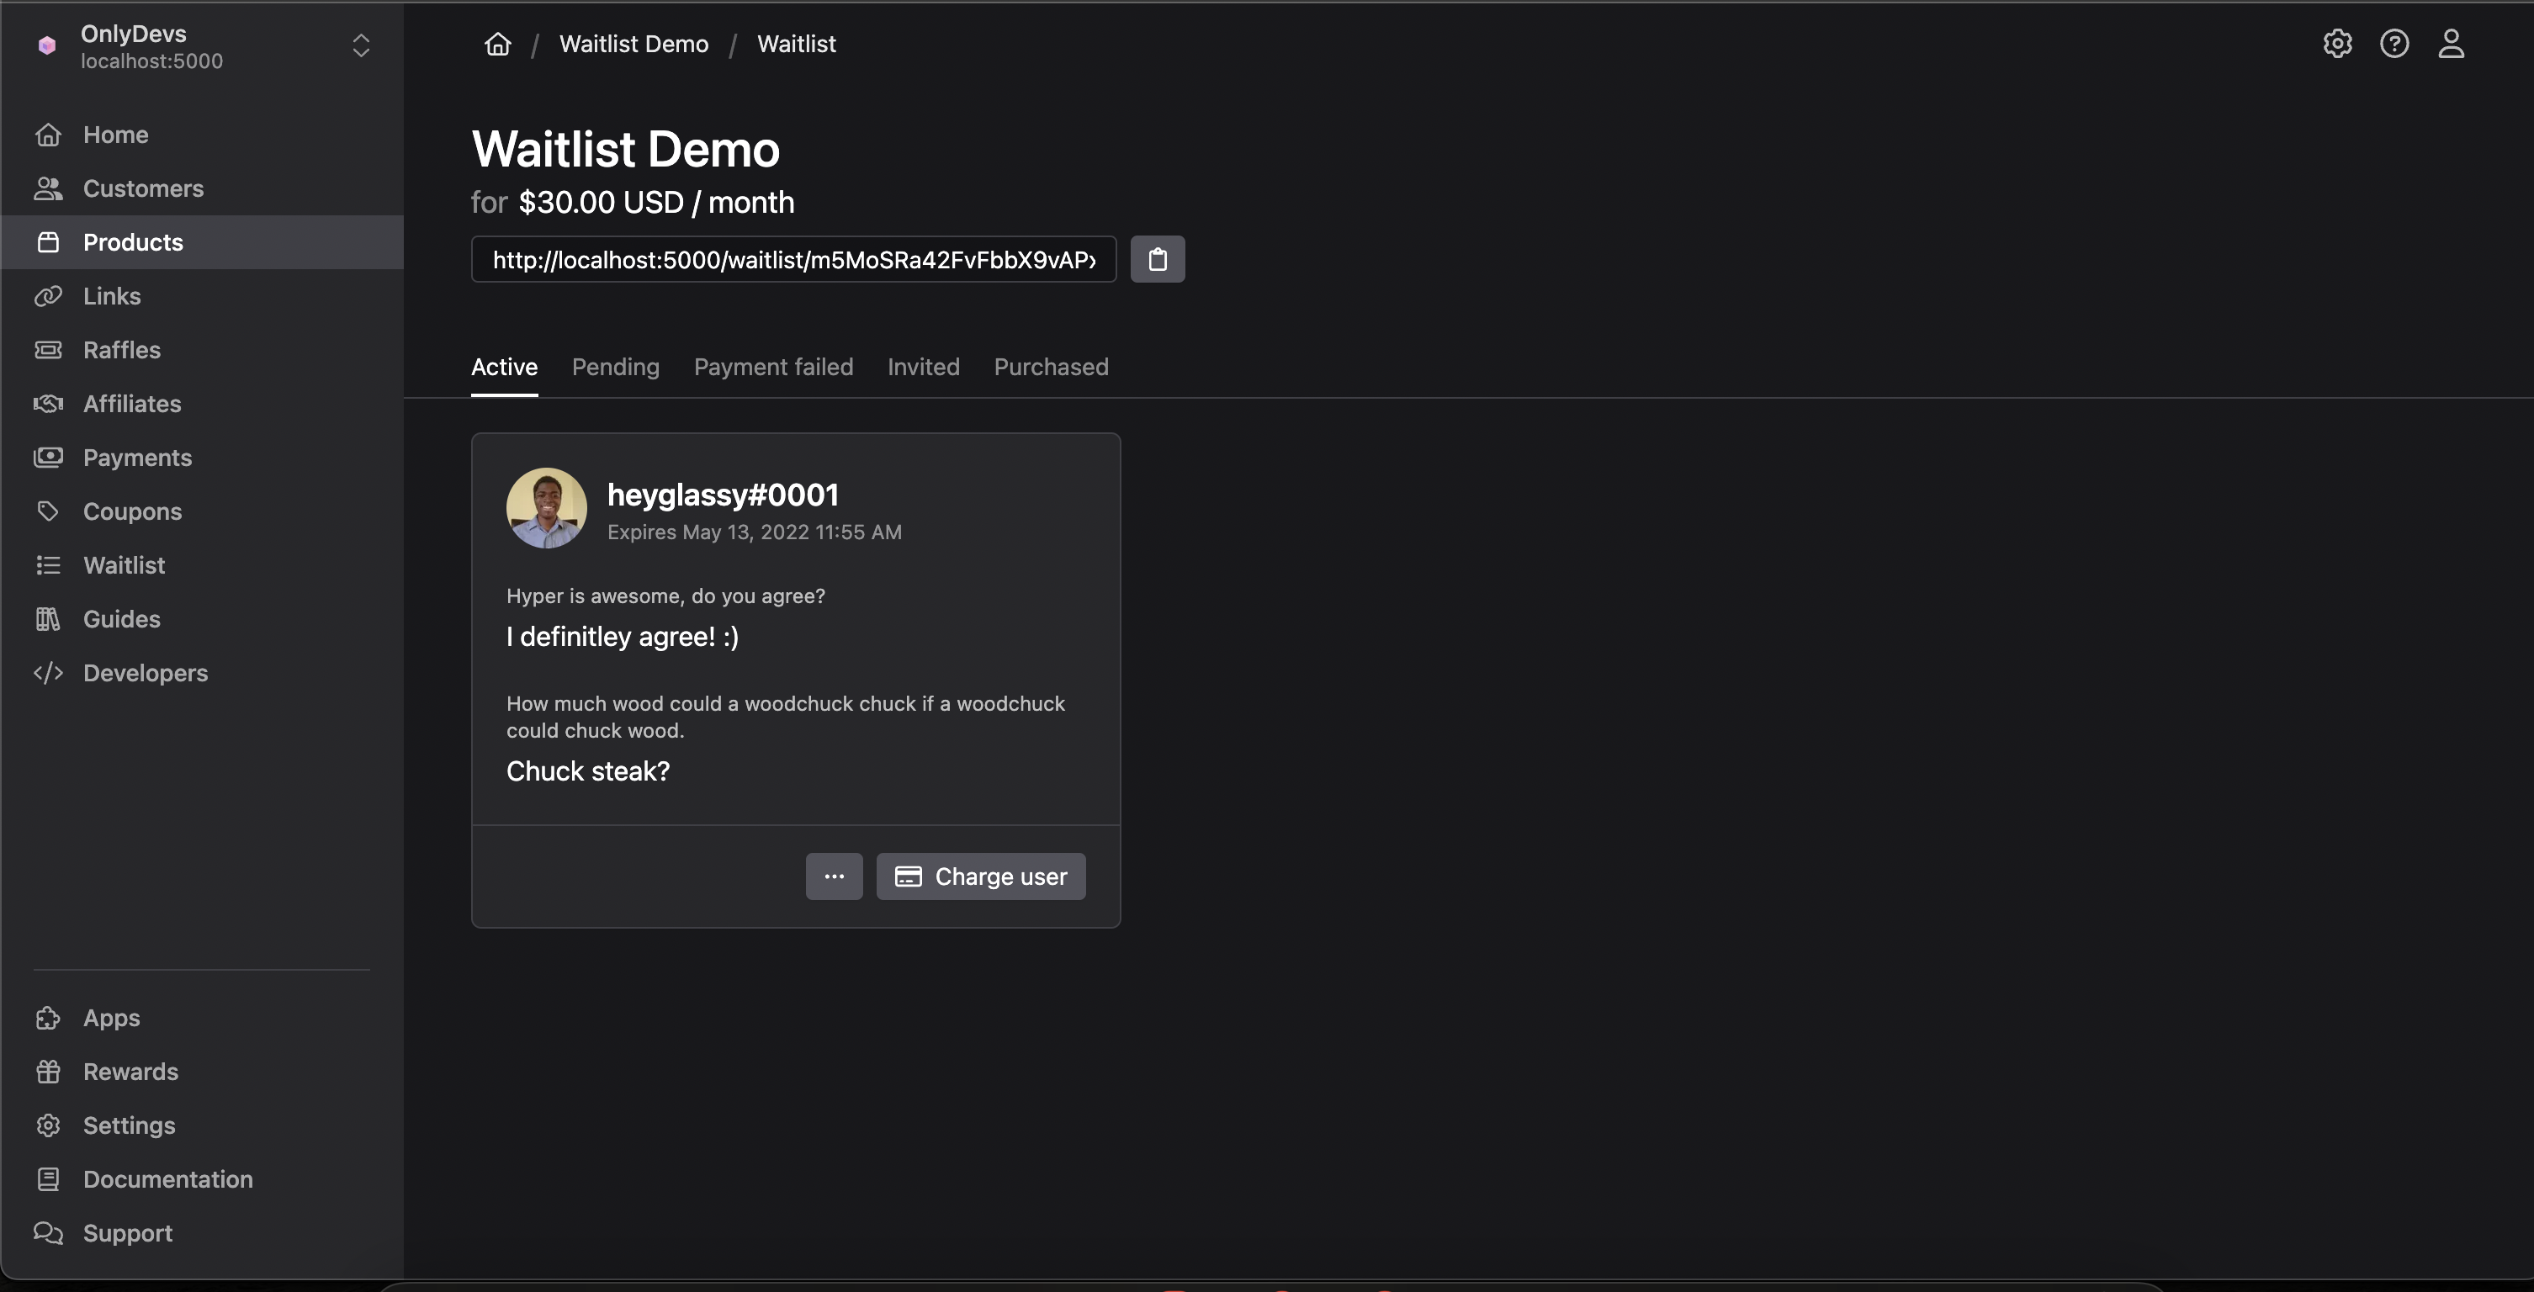
Task: Click the help question mark icon
Action: (2394, 45)
